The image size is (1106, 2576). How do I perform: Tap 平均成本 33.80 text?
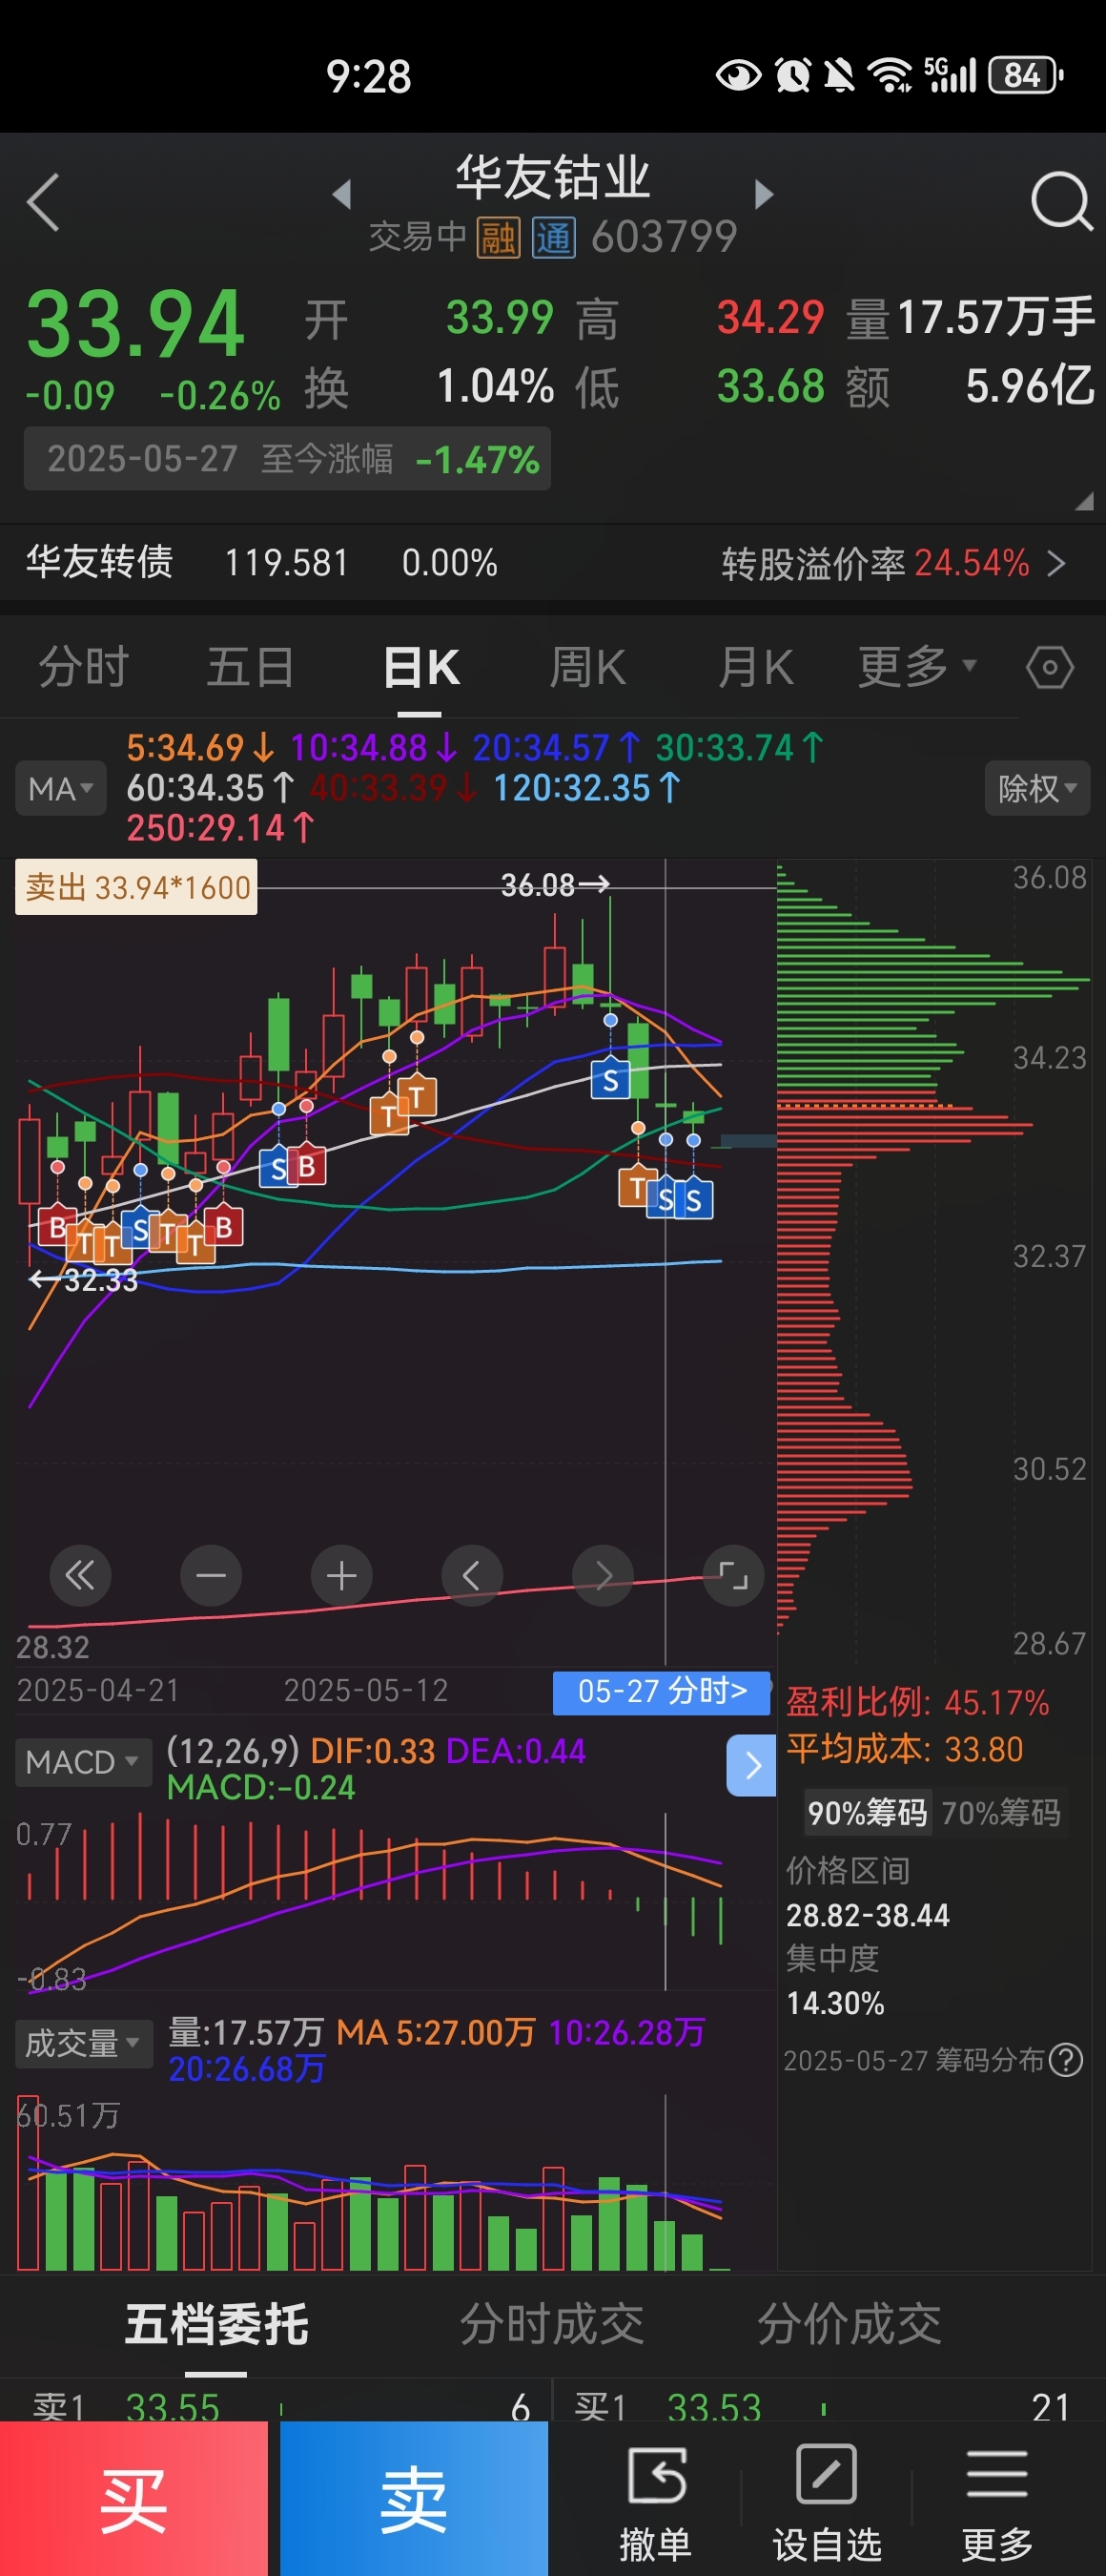pyautogui.click(x=904, y=1749)
